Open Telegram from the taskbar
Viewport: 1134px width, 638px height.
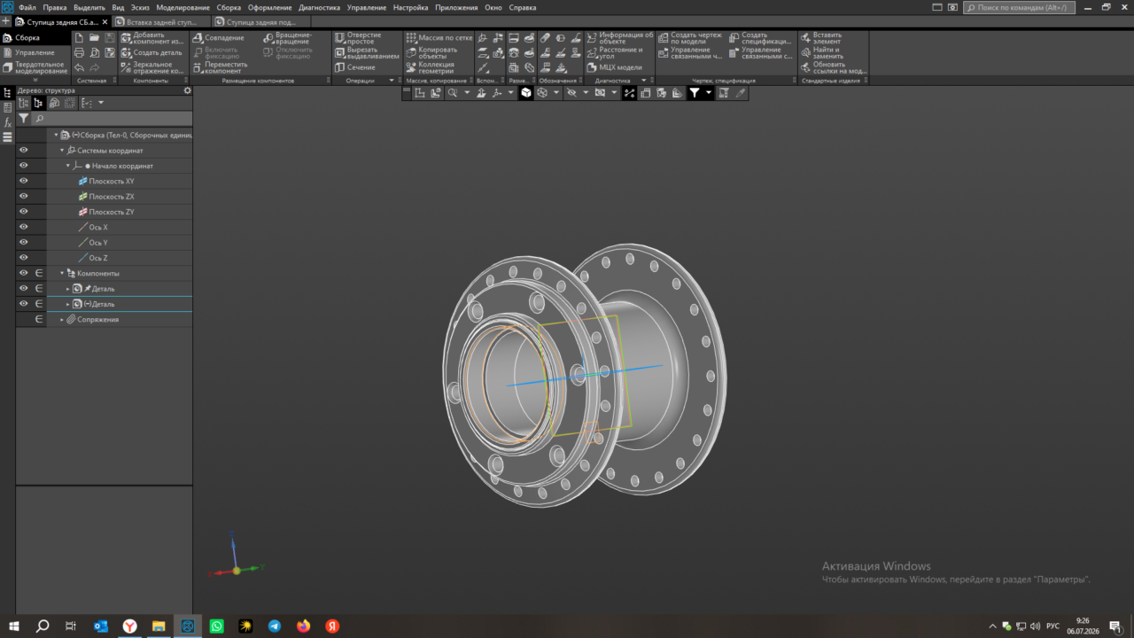click(x=275, y=626)
